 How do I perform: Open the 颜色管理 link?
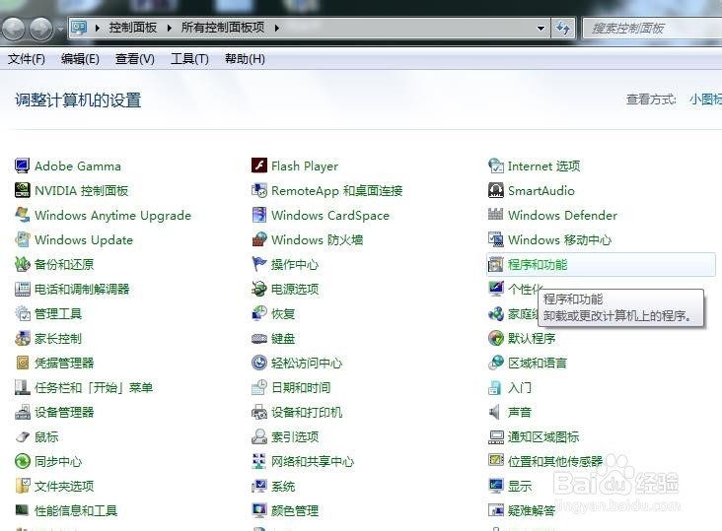pyautogui.click(x=295, y=510)
